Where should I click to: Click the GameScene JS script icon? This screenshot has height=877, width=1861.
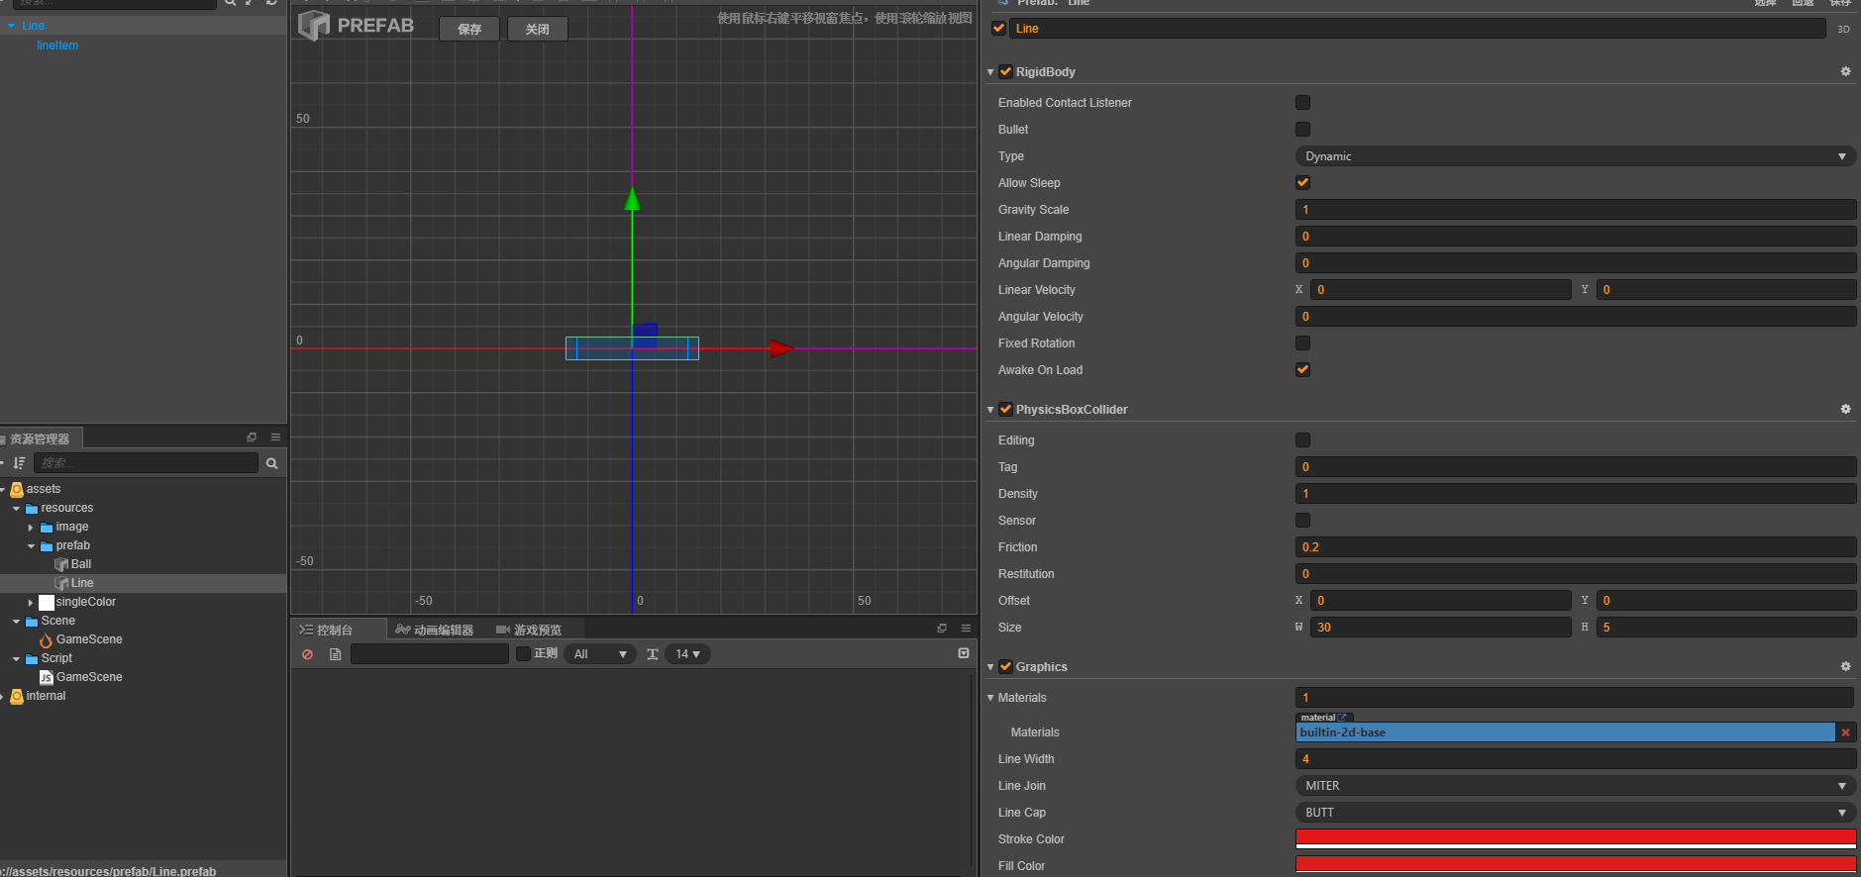[x=47, y=677]
